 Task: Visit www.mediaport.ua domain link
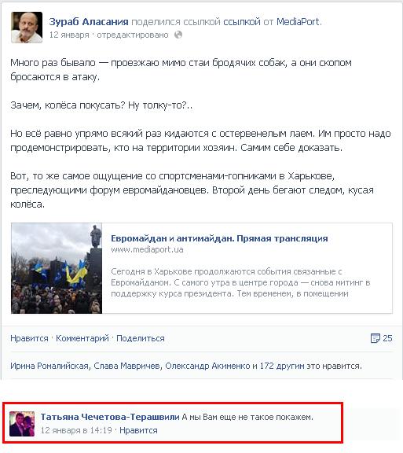(147, 249)
